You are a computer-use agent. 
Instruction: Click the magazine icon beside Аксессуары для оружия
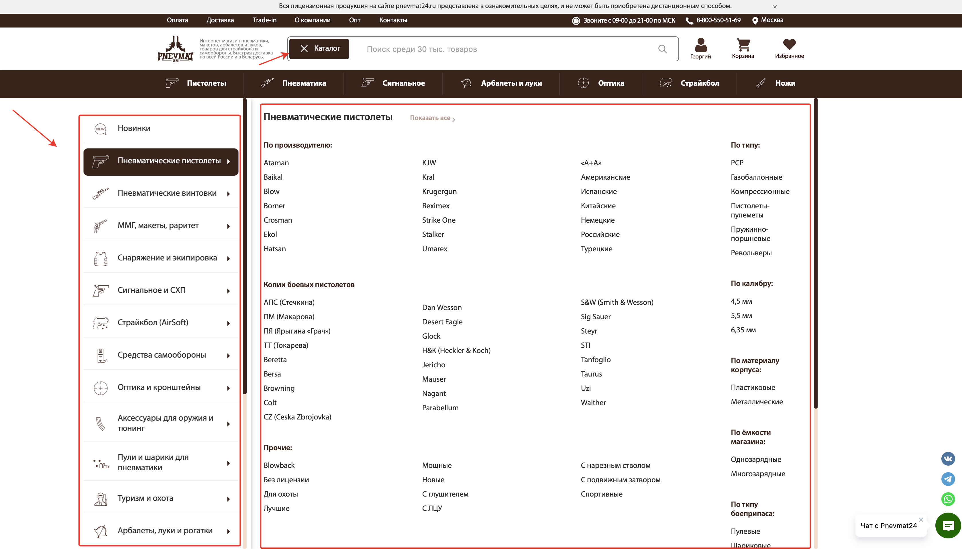[x=100, y=423]
